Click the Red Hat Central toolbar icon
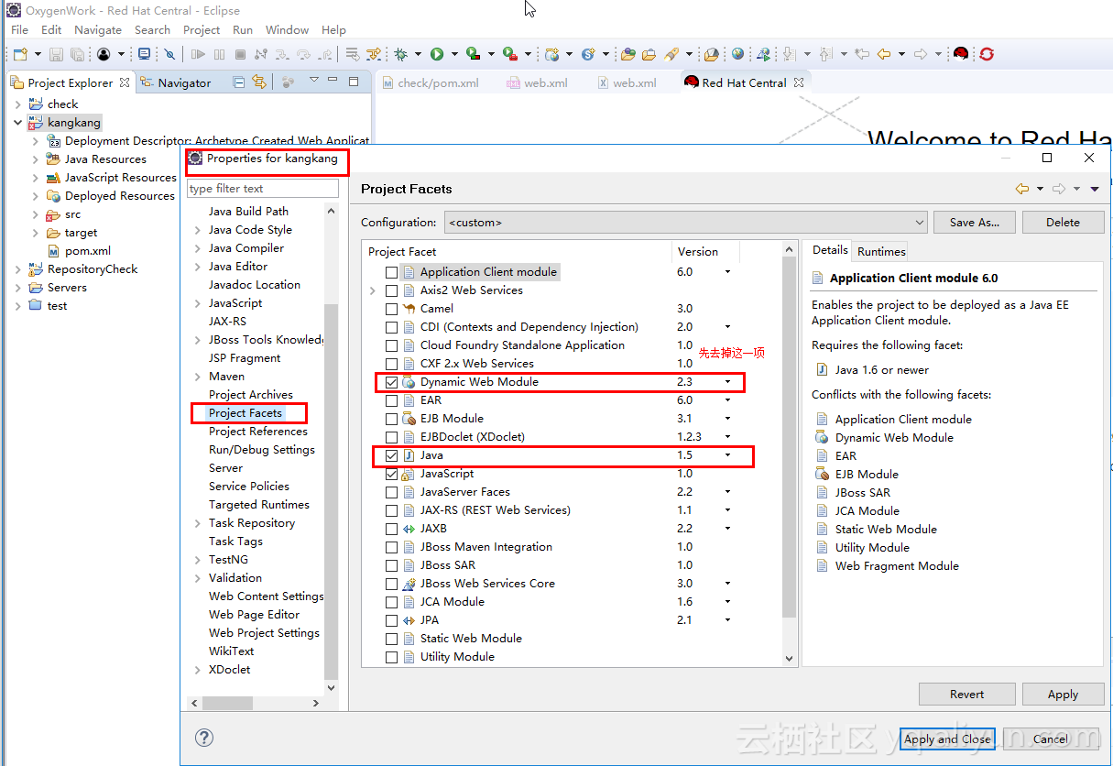 pos(960,54)
